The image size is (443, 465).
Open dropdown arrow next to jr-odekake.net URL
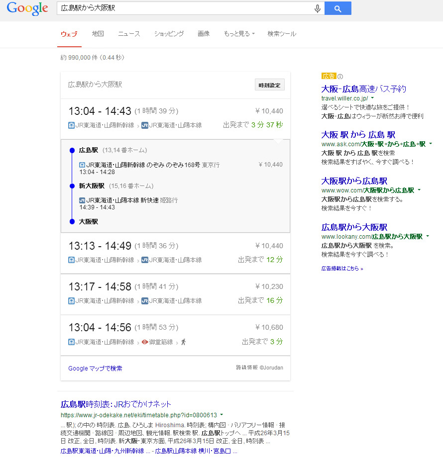(x=221, y=415)
